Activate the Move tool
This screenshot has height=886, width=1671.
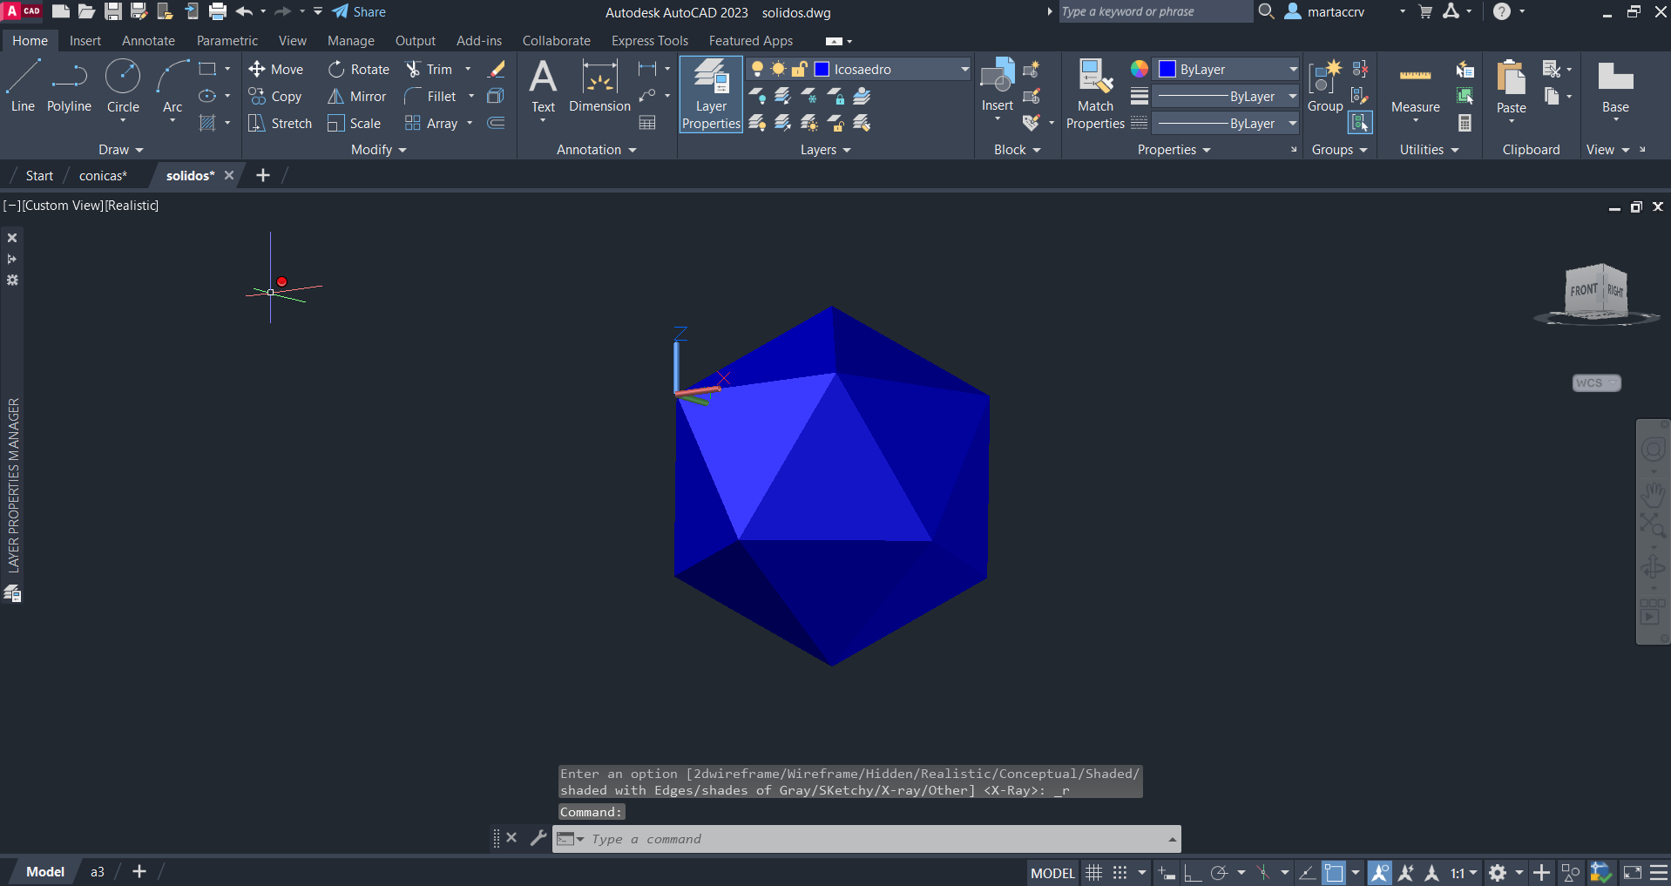click(x=276, y=70)
